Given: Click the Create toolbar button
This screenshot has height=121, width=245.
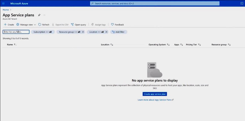Looking at the screenshot, I should point(9,25).
